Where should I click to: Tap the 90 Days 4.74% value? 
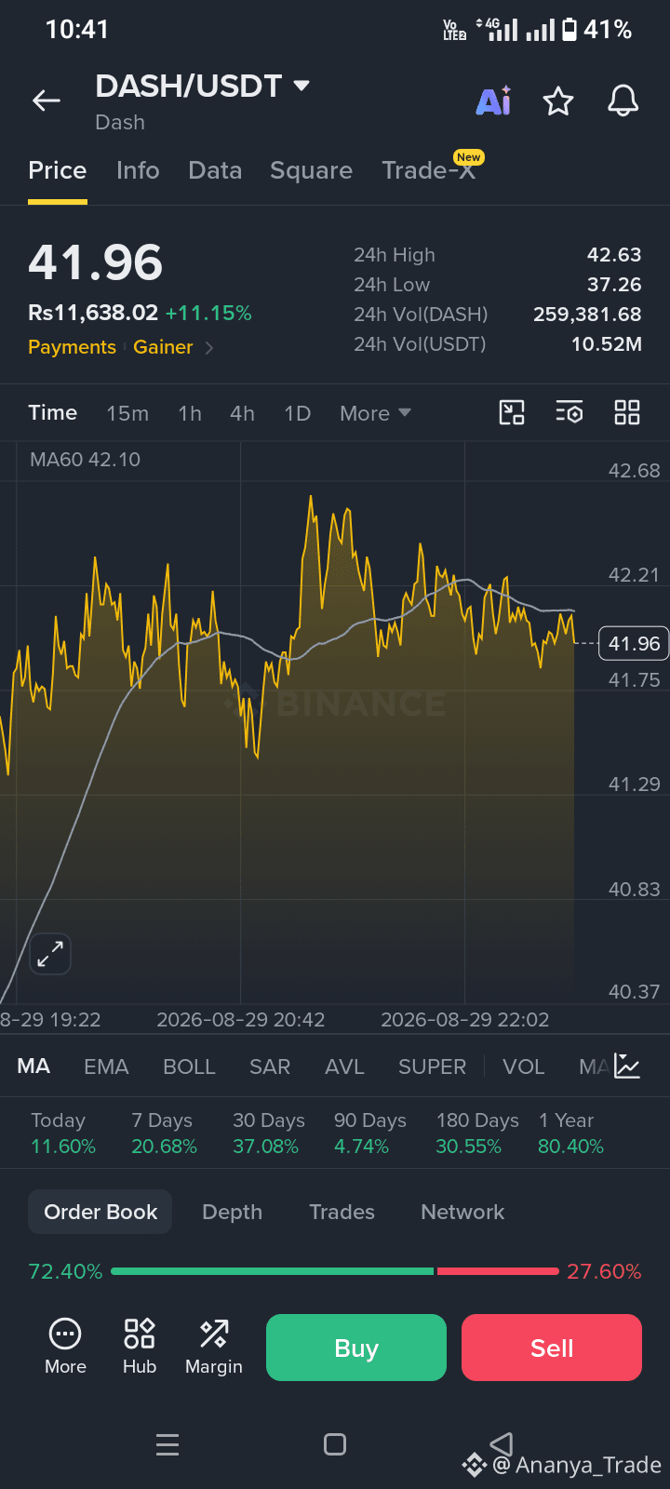pos(361,1147)
